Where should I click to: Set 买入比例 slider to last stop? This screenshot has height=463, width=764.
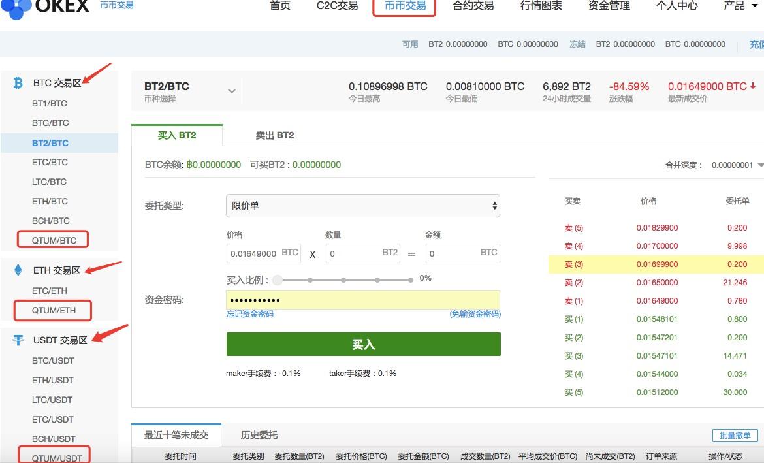coord(411,280)
